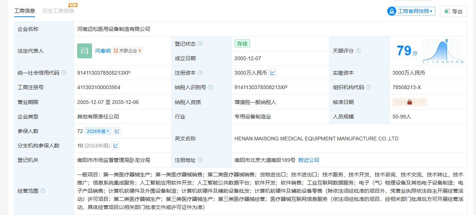
Task: Expand the 2024年报 dropdown under 参保人数
Action: (98, 131)
